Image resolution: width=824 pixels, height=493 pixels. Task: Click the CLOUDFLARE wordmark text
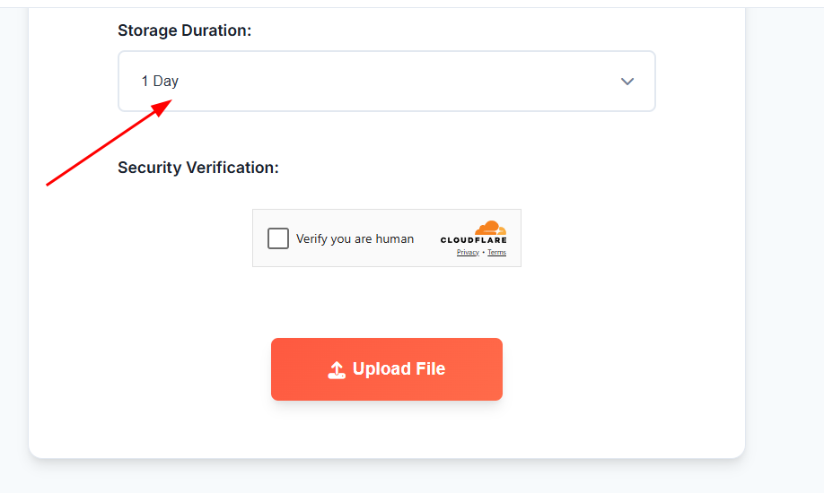[x=473, y=240]
